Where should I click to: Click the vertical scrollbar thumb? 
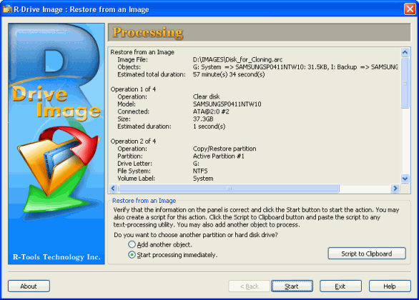(405, 83)
